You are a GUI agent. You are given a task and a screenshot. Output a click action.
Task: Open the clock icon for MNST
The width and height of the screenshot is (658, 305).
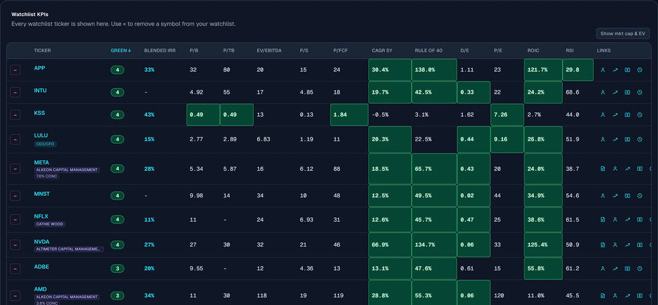(639, 195)
